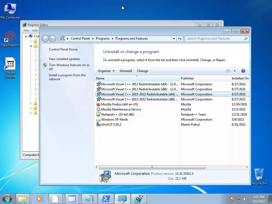
Task: Click the search magnifier icon
Action: tap(246, 39)
